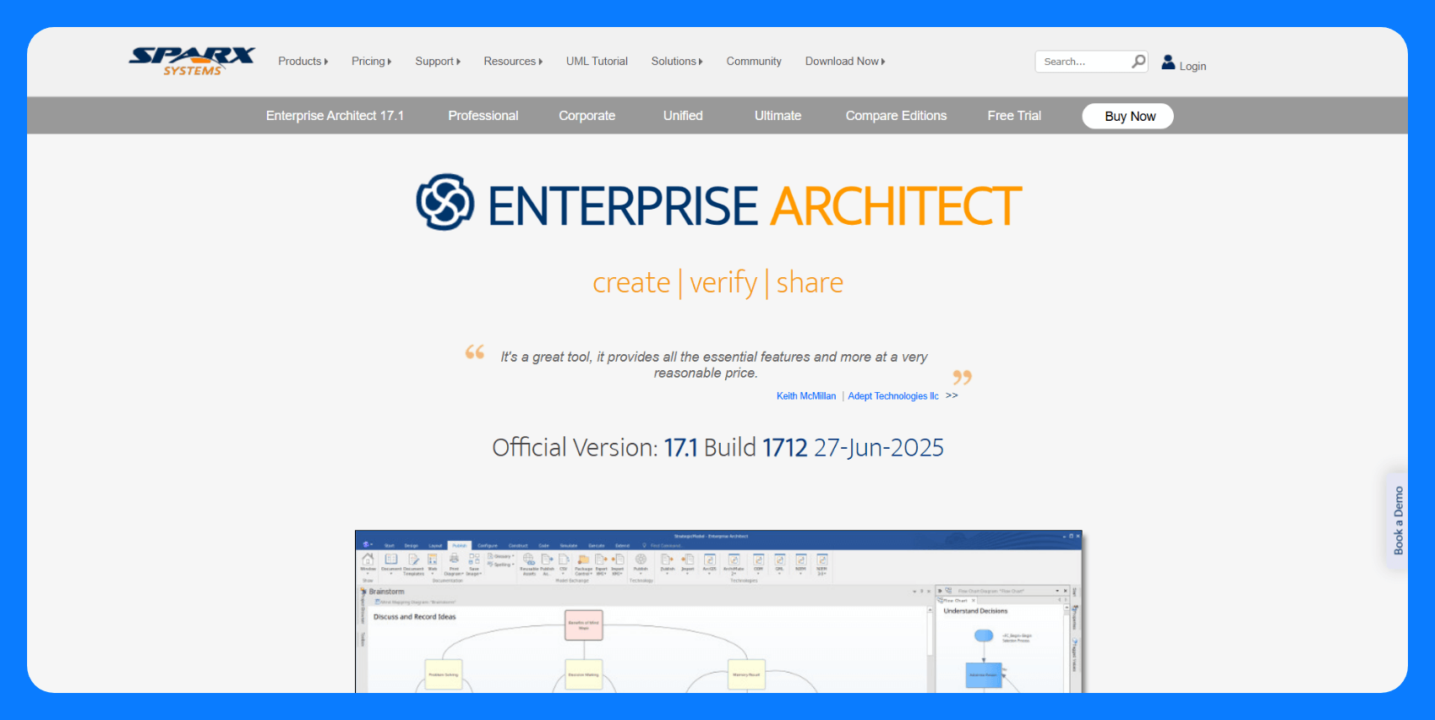
Task: Click the user silhouette icon beside Login
Action: tap(1168, 62)
